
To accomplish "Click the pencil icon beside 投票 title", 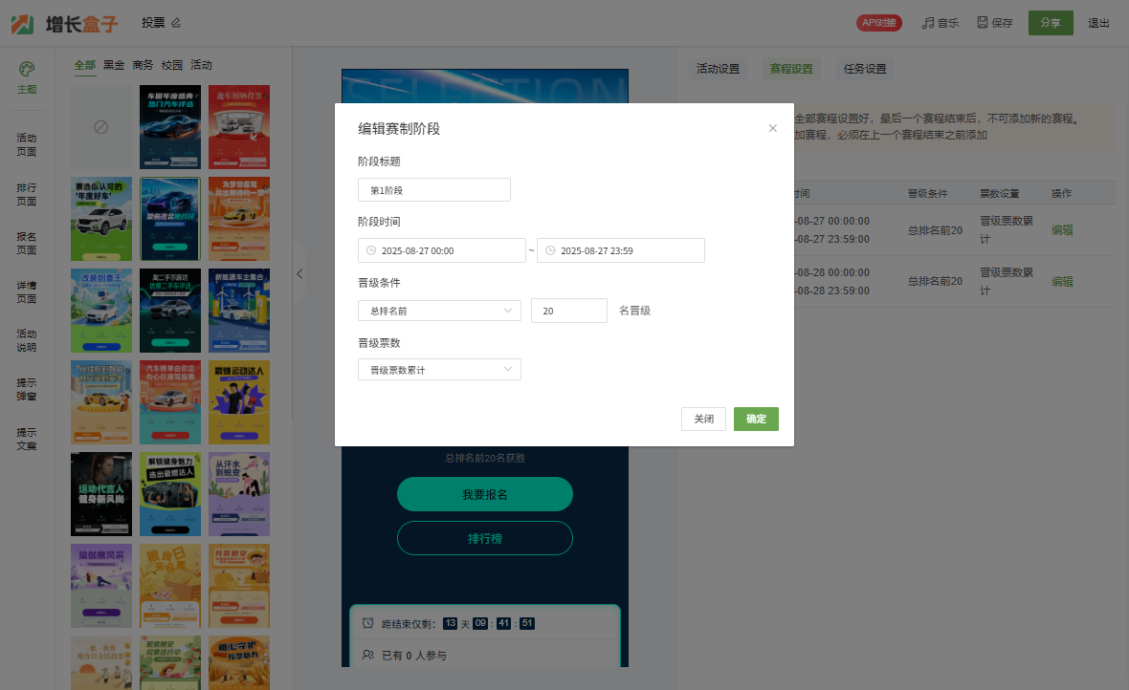I will (x=175, y=22).
